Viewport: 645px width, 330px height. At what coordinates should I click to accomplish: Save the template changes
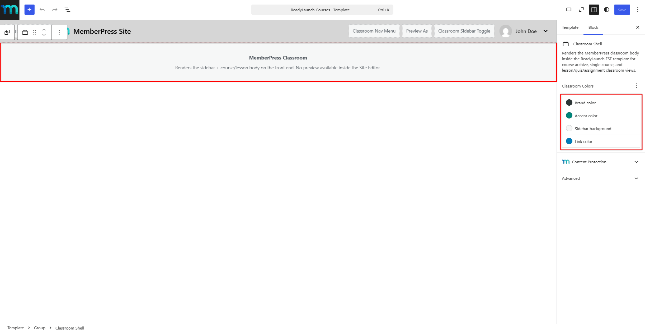click(x=622, y=10)
